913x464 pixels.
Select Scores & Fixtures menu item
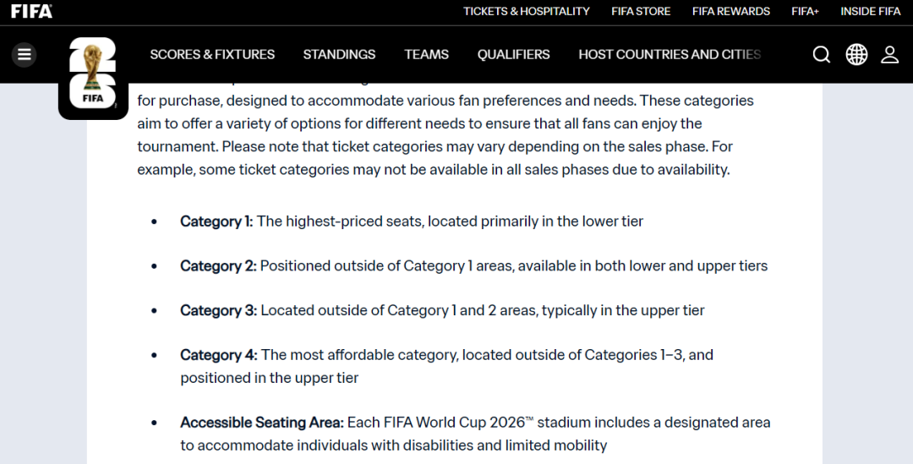coord(212,55)
